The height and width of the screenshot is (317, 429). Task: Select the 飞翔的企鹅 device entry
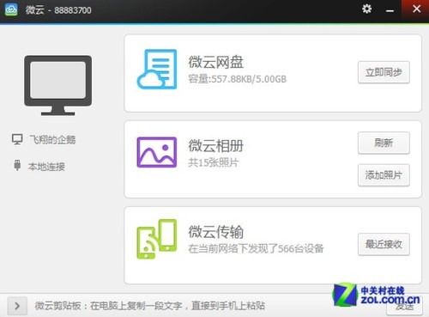click(x=44, y=140)
